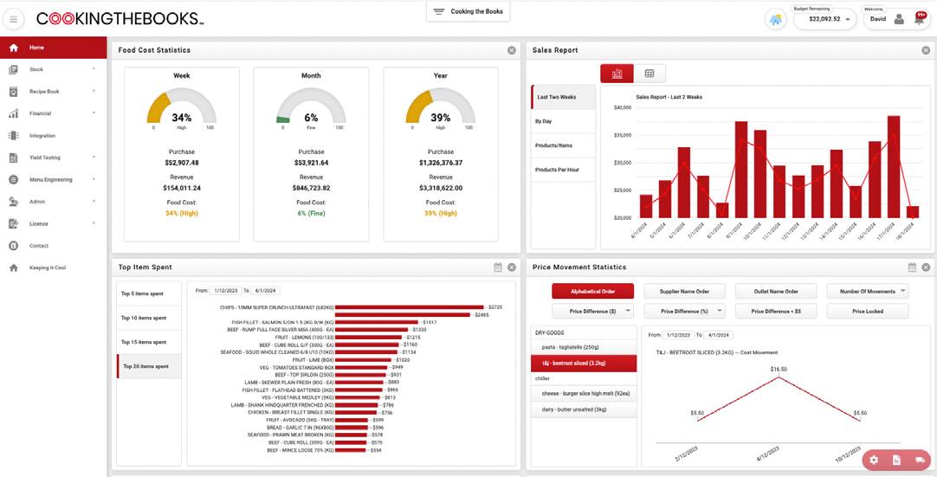Switch Sales Report to table view

pos(649,74)
